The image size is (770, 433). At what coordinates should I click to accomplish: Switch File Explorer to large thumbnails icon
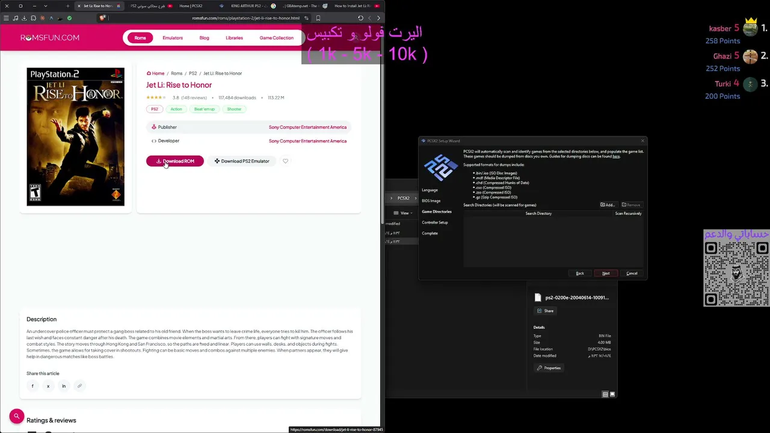coord(612,395)
